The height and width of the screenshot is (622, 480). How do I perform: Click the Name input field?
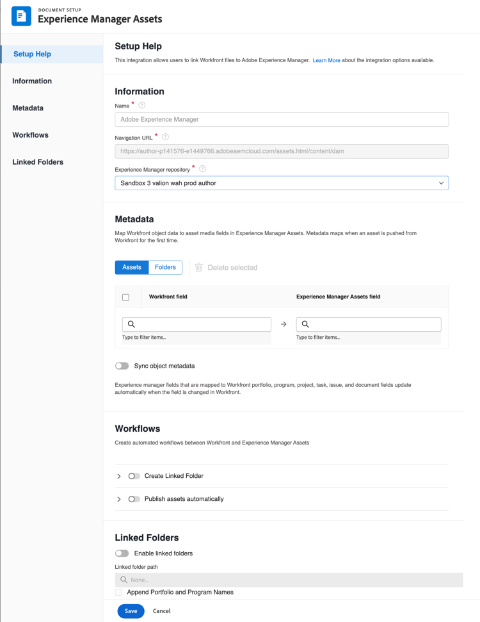click(x=282, y=119)
